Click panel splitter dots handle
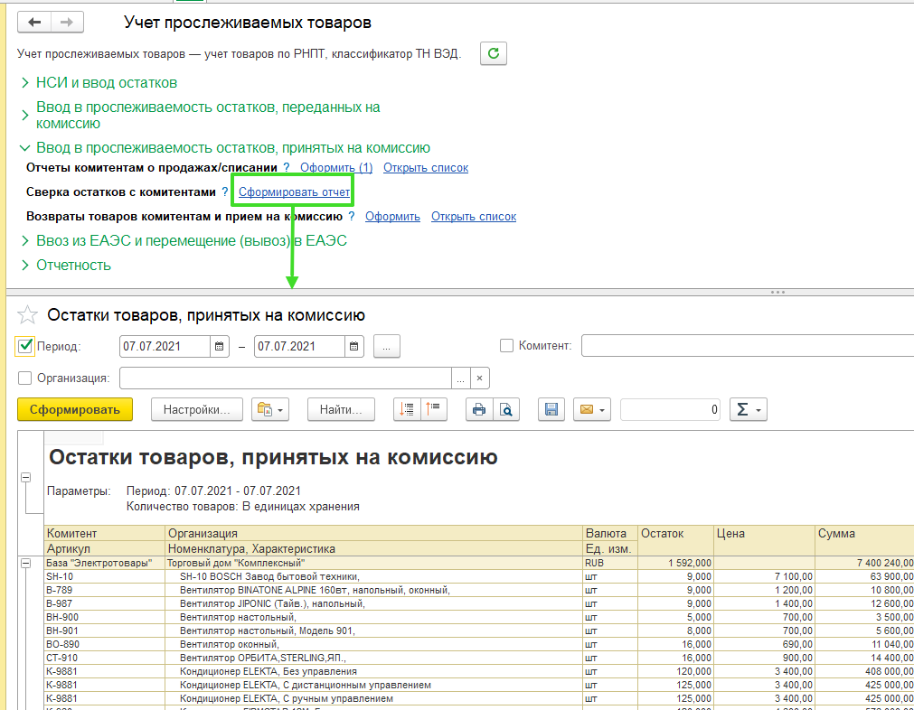The image size is (914, 710). click(777, 293)
